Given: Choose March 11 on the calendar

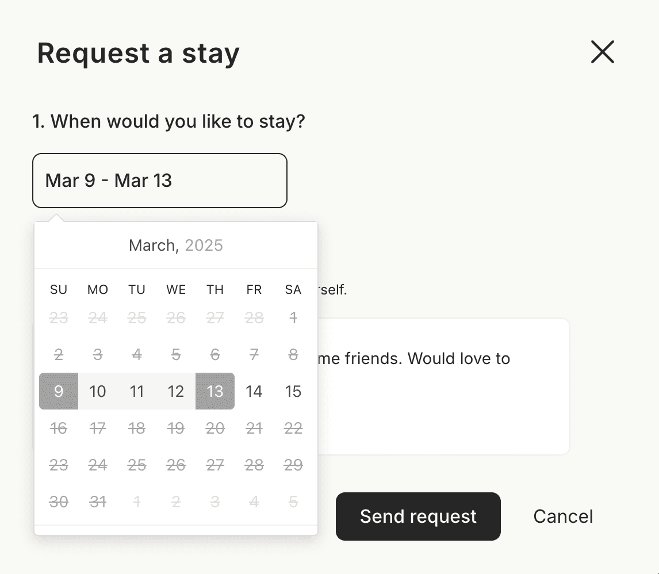Looking at the screenshot, I should (137, 391).
